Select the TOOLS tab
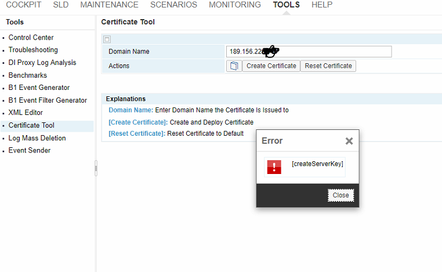The image size is (442, 272). click(x=286, y=5)
